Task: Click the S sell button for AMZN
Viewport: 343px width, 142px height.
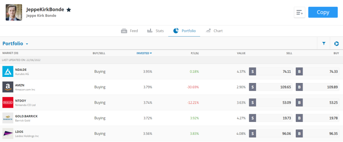Action: click(252, 87)
